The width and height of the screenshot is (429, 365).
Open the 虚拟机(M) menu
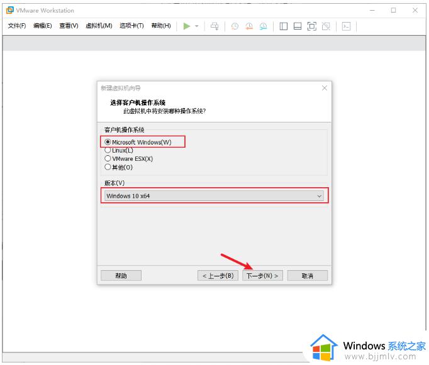99,26
